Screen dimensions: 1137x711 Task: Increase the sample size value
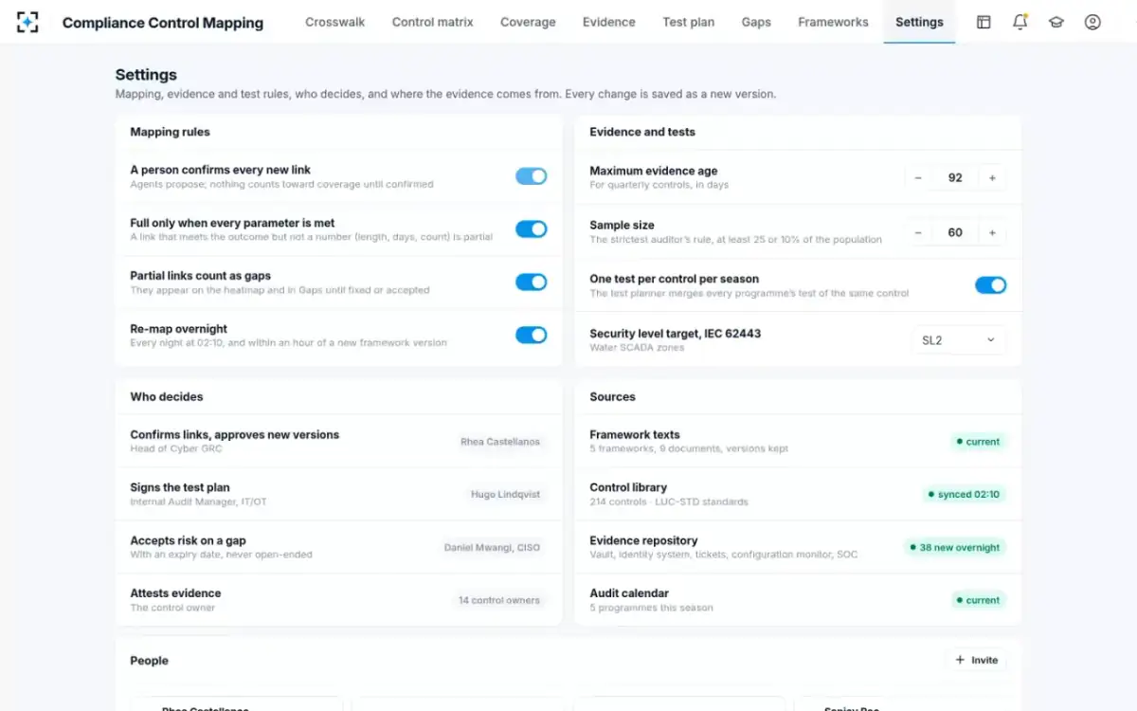992,232
